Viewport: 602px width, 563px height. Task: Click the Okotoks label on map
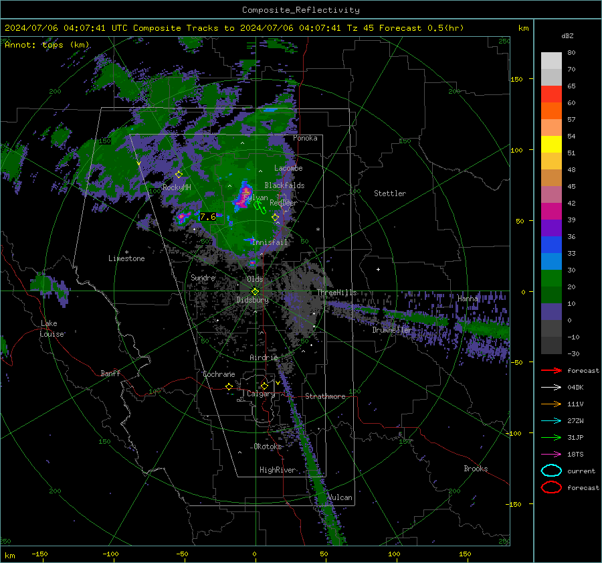click(x=268, y=447)
